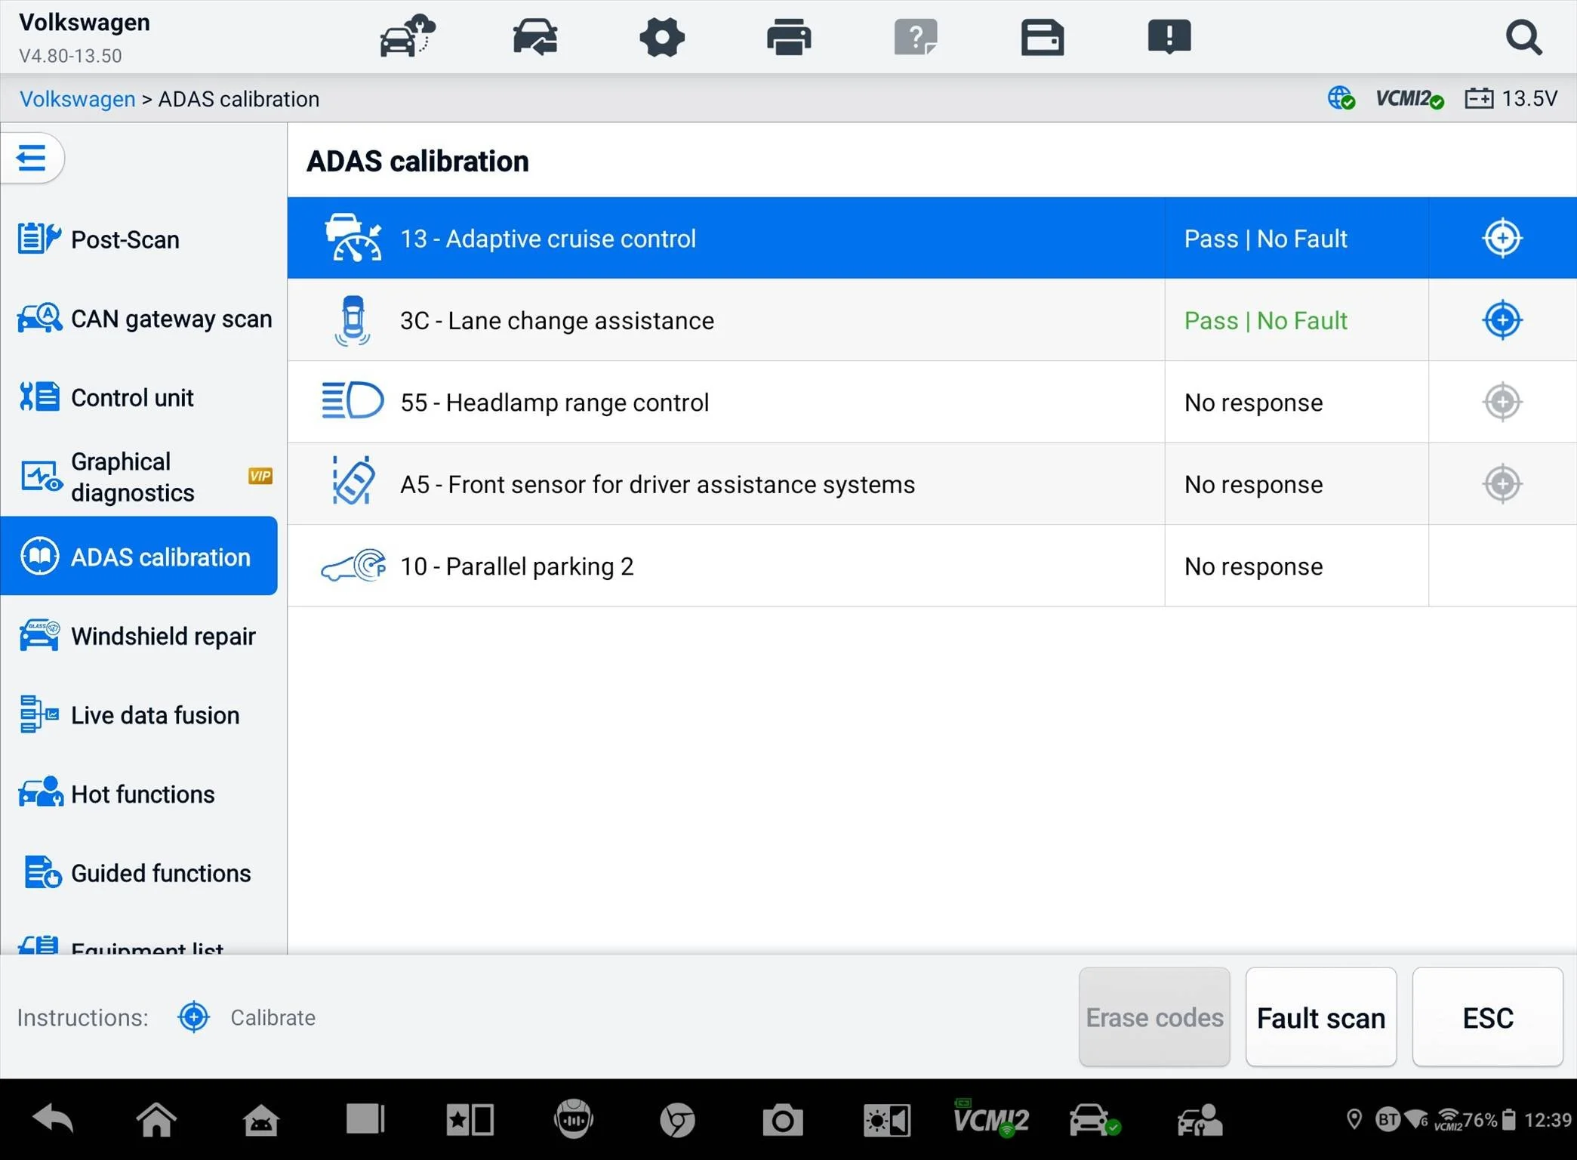Tap the Android back arrow
The image size is (1577, 1160).
pyautogui.click(x=53, y=1119)
